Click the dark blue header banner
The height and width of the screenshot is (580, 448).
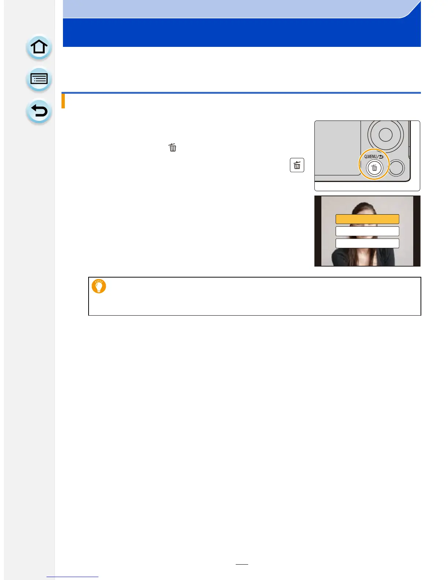[x=242, y=33]
